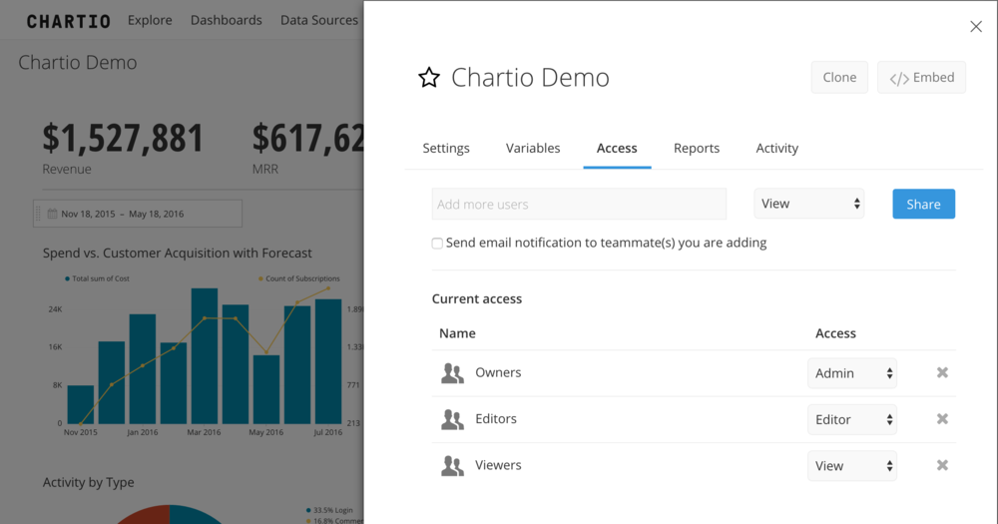Change Owners access level dropdown
Screen dimensions: 998x524
tap(852, 373)
